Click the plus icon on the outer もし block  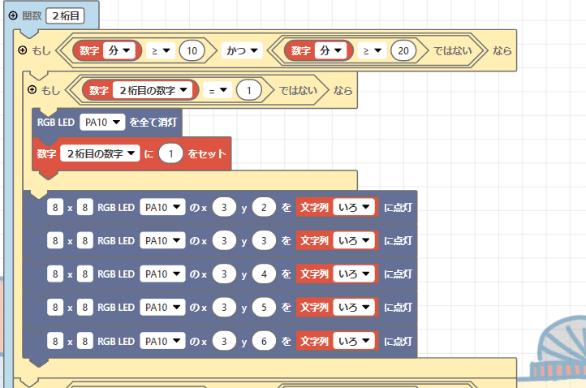23,50
